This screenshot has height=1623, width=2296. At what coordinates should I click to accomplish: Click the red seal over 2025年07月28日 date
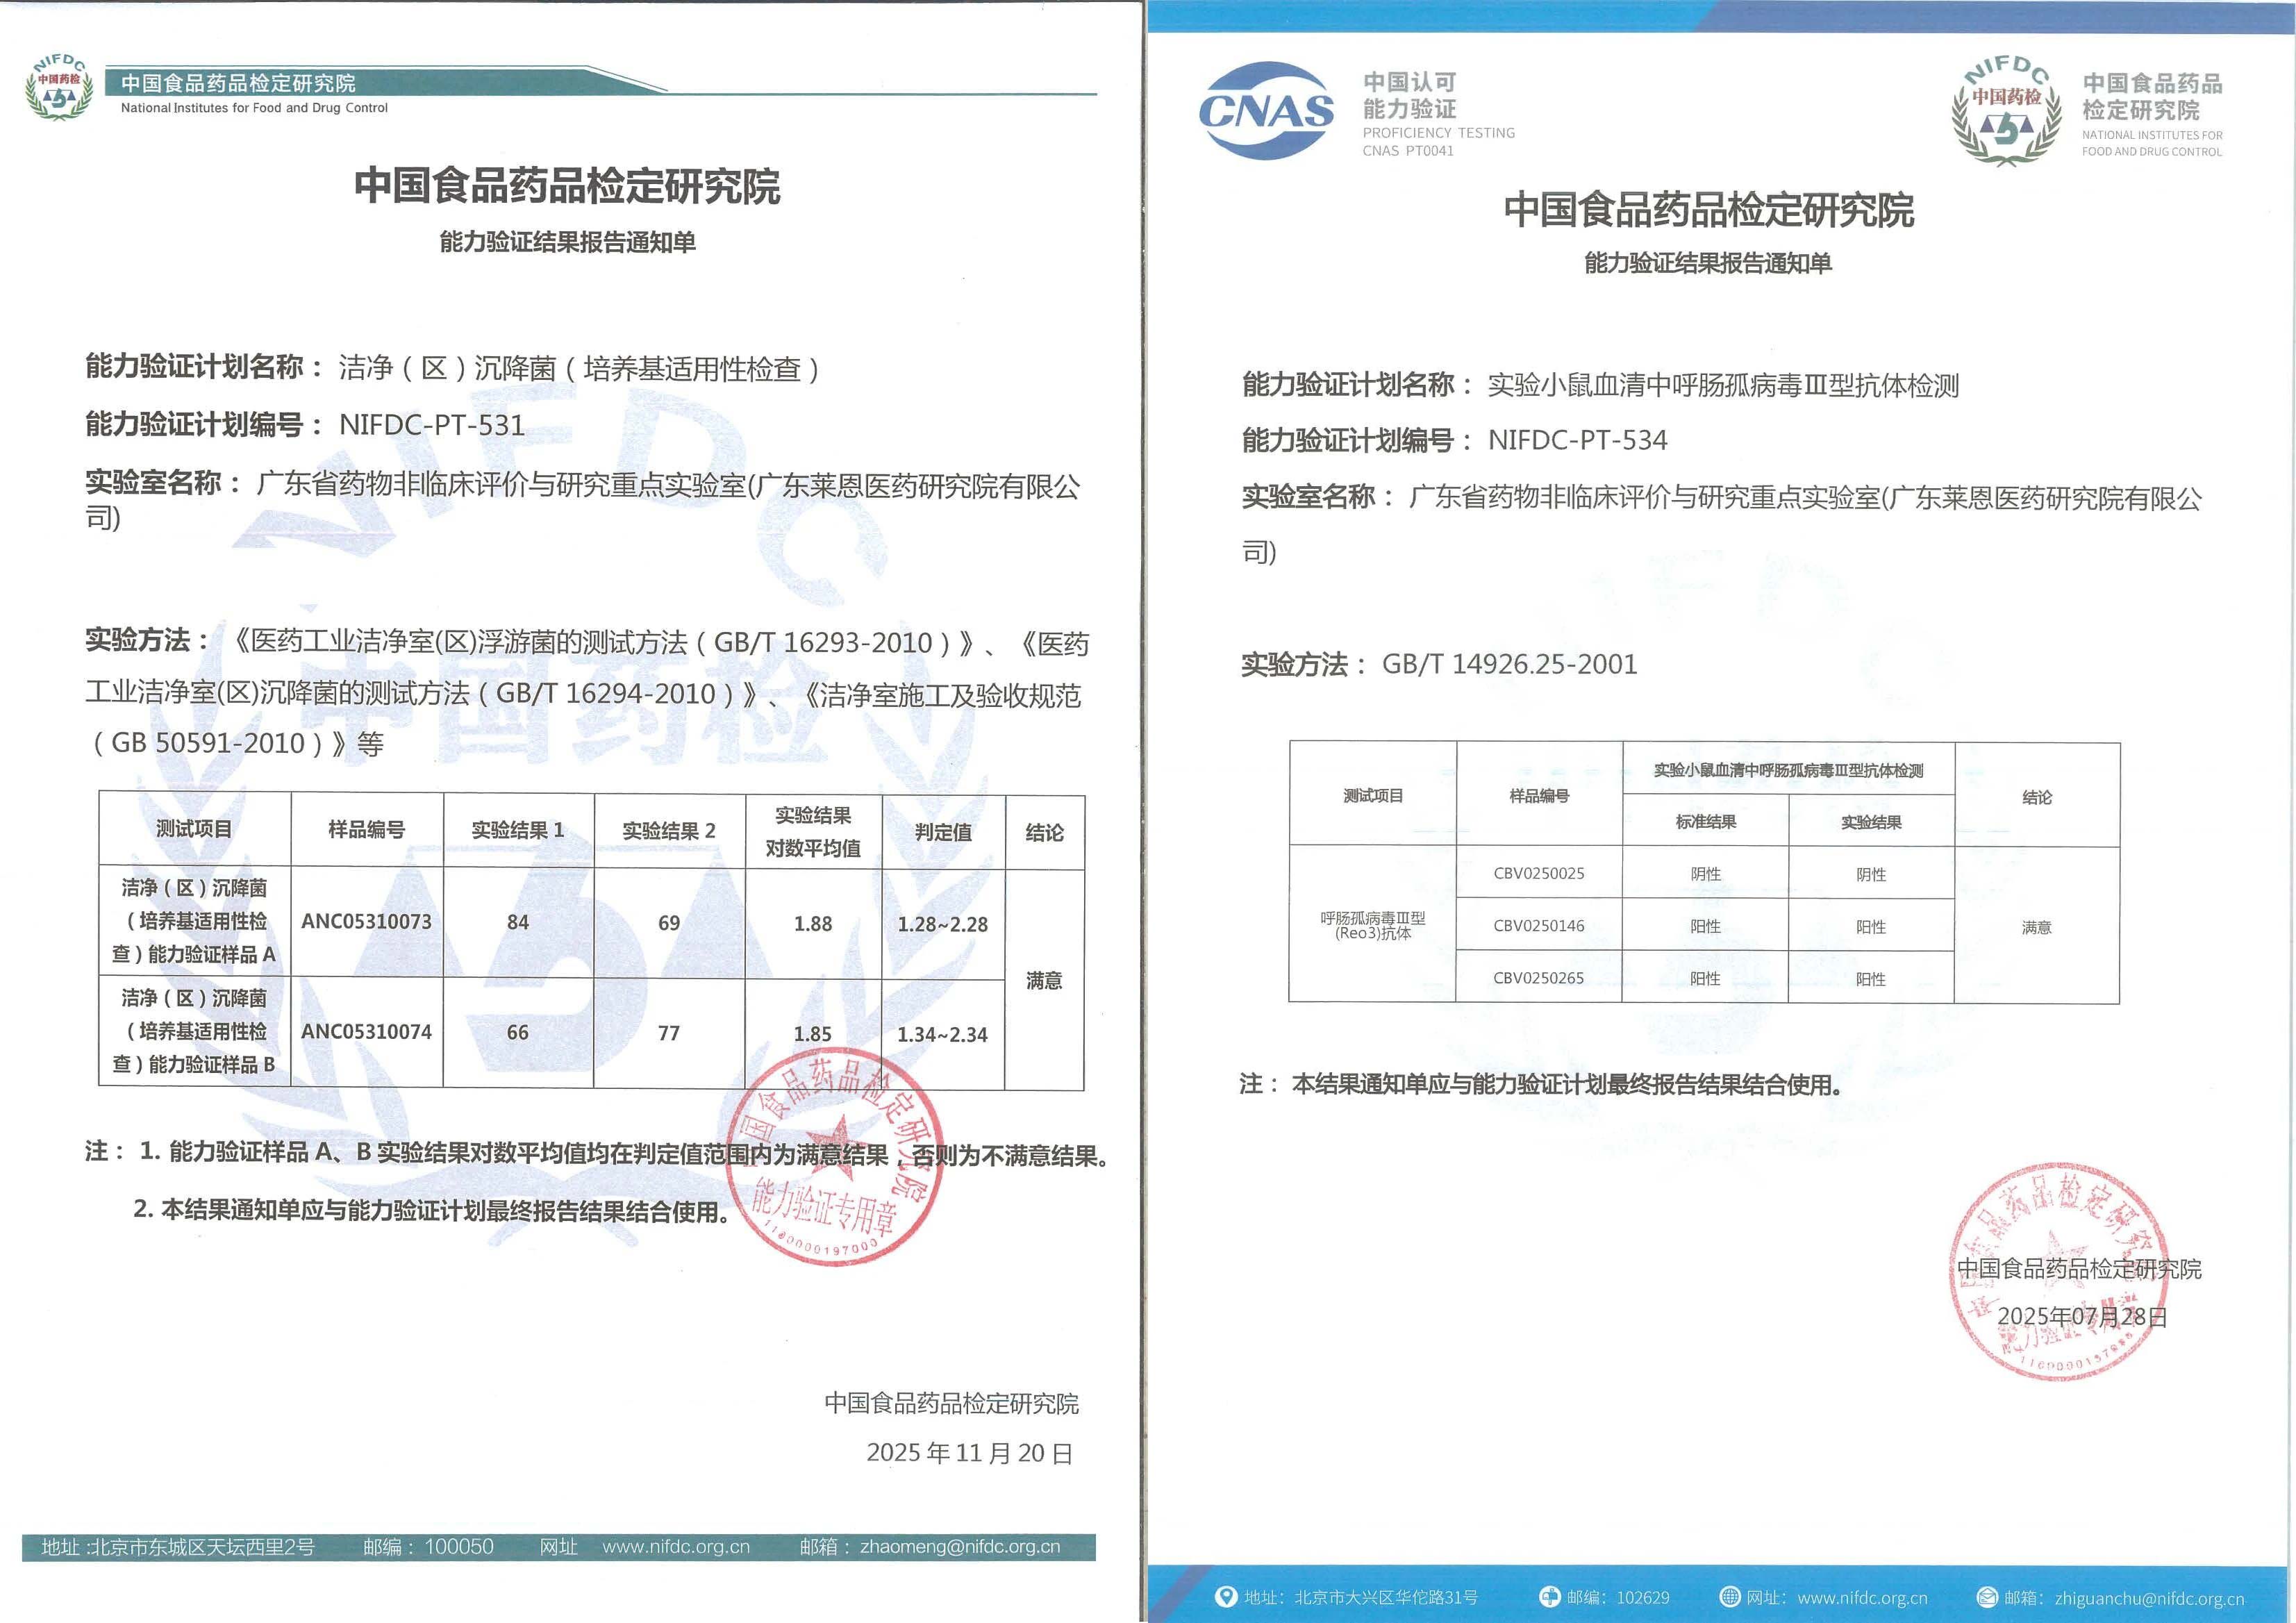click(x=2058, y=1271)
